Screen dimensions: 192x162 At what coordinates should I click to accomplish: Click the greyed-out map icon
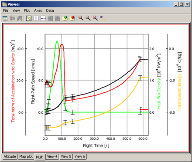point(20,18)
